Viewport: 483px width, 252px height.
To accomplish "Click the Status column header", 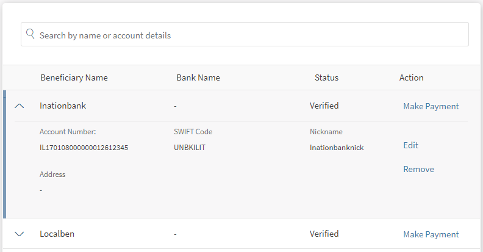I will point(326,77).
